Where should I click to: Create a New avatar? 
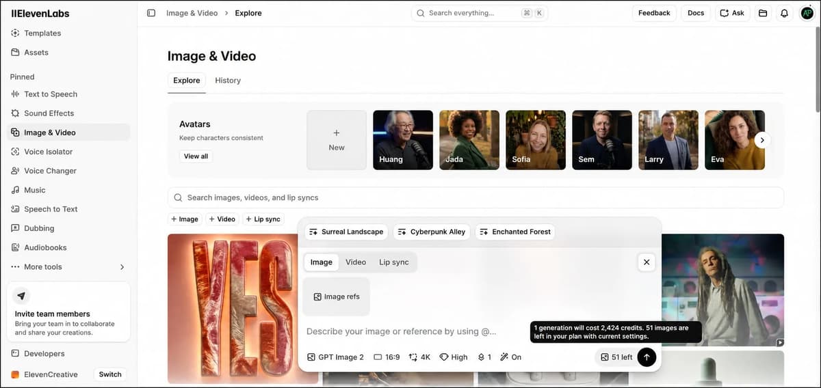click(337, 140)
